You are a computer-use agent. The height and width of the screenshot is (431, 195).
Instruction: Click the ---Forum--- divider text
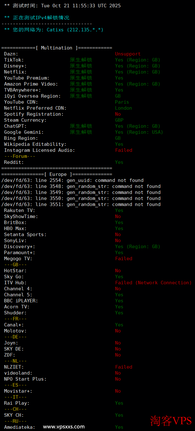point(20,156)
